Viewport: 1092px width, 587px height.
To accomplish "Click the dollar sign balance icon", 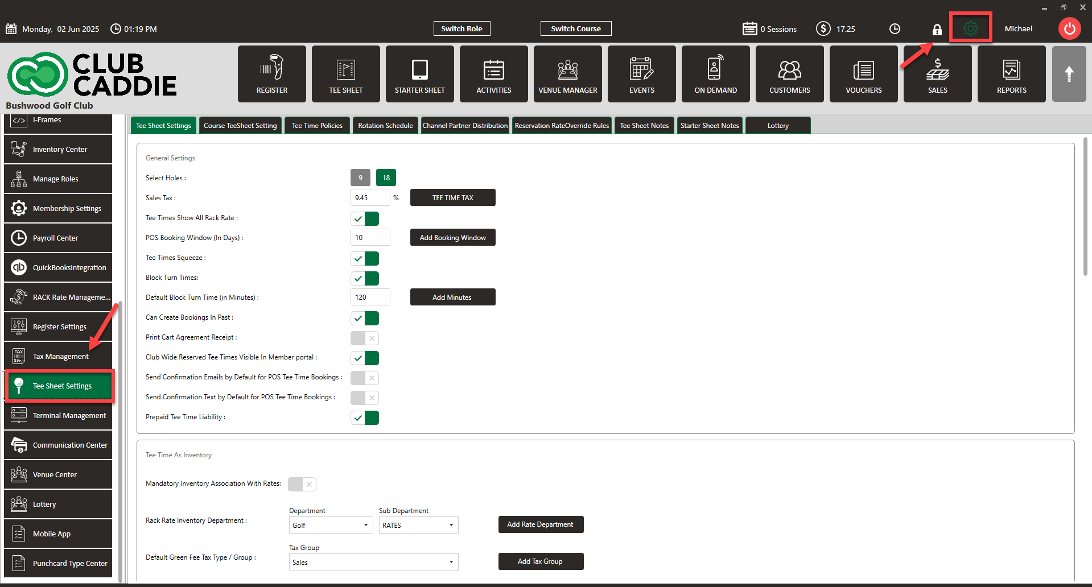I will tap(823, 28).
